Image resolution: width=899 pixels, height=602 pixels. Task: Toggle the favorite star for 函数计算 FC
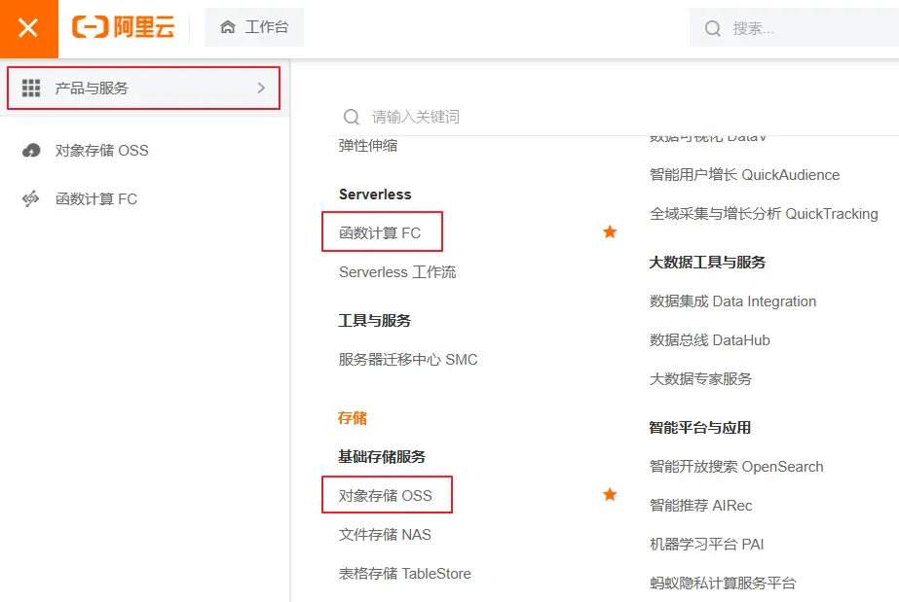pyautogui.click(x=610, y=231)
